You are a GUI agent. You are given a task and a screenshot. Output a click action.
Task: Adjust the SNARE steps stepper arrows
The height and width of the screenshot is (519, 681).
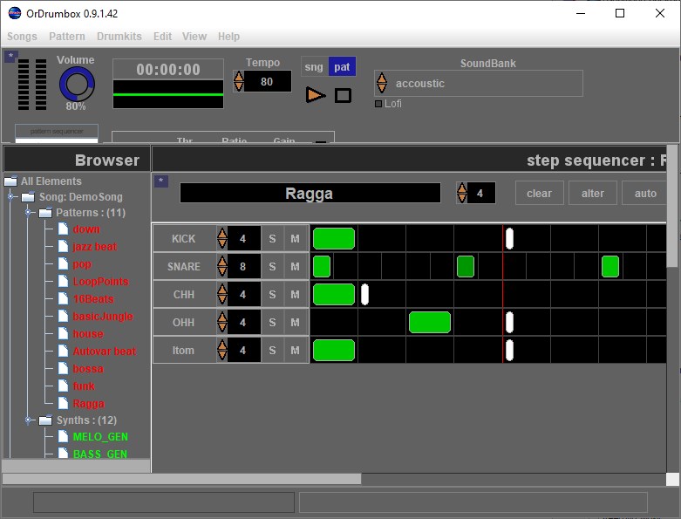click(222, 266)
